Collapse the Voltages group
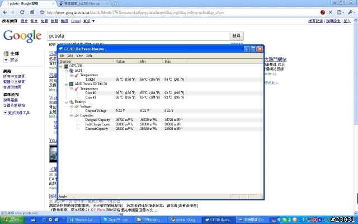358x224 pixels. 72,106
